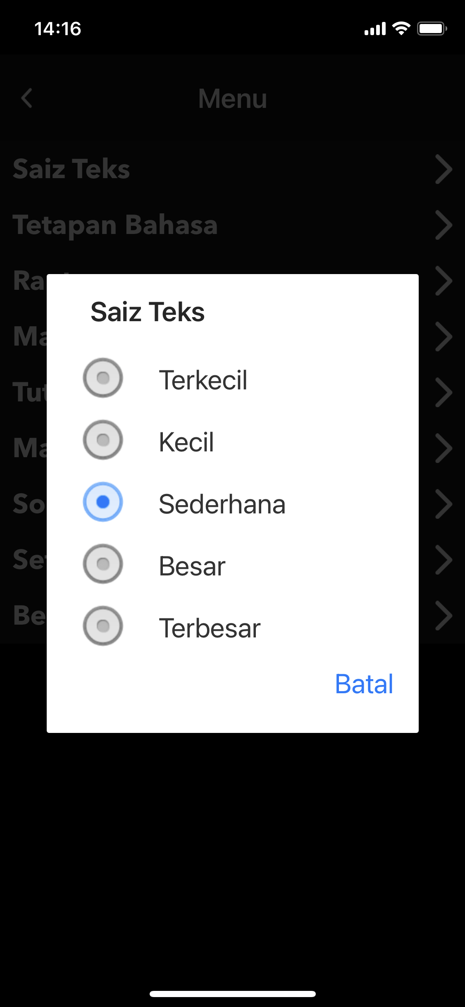Screen dimensions: 465x1007
Task: Pick the Besar radio option
Action: (x=103, y=564)
